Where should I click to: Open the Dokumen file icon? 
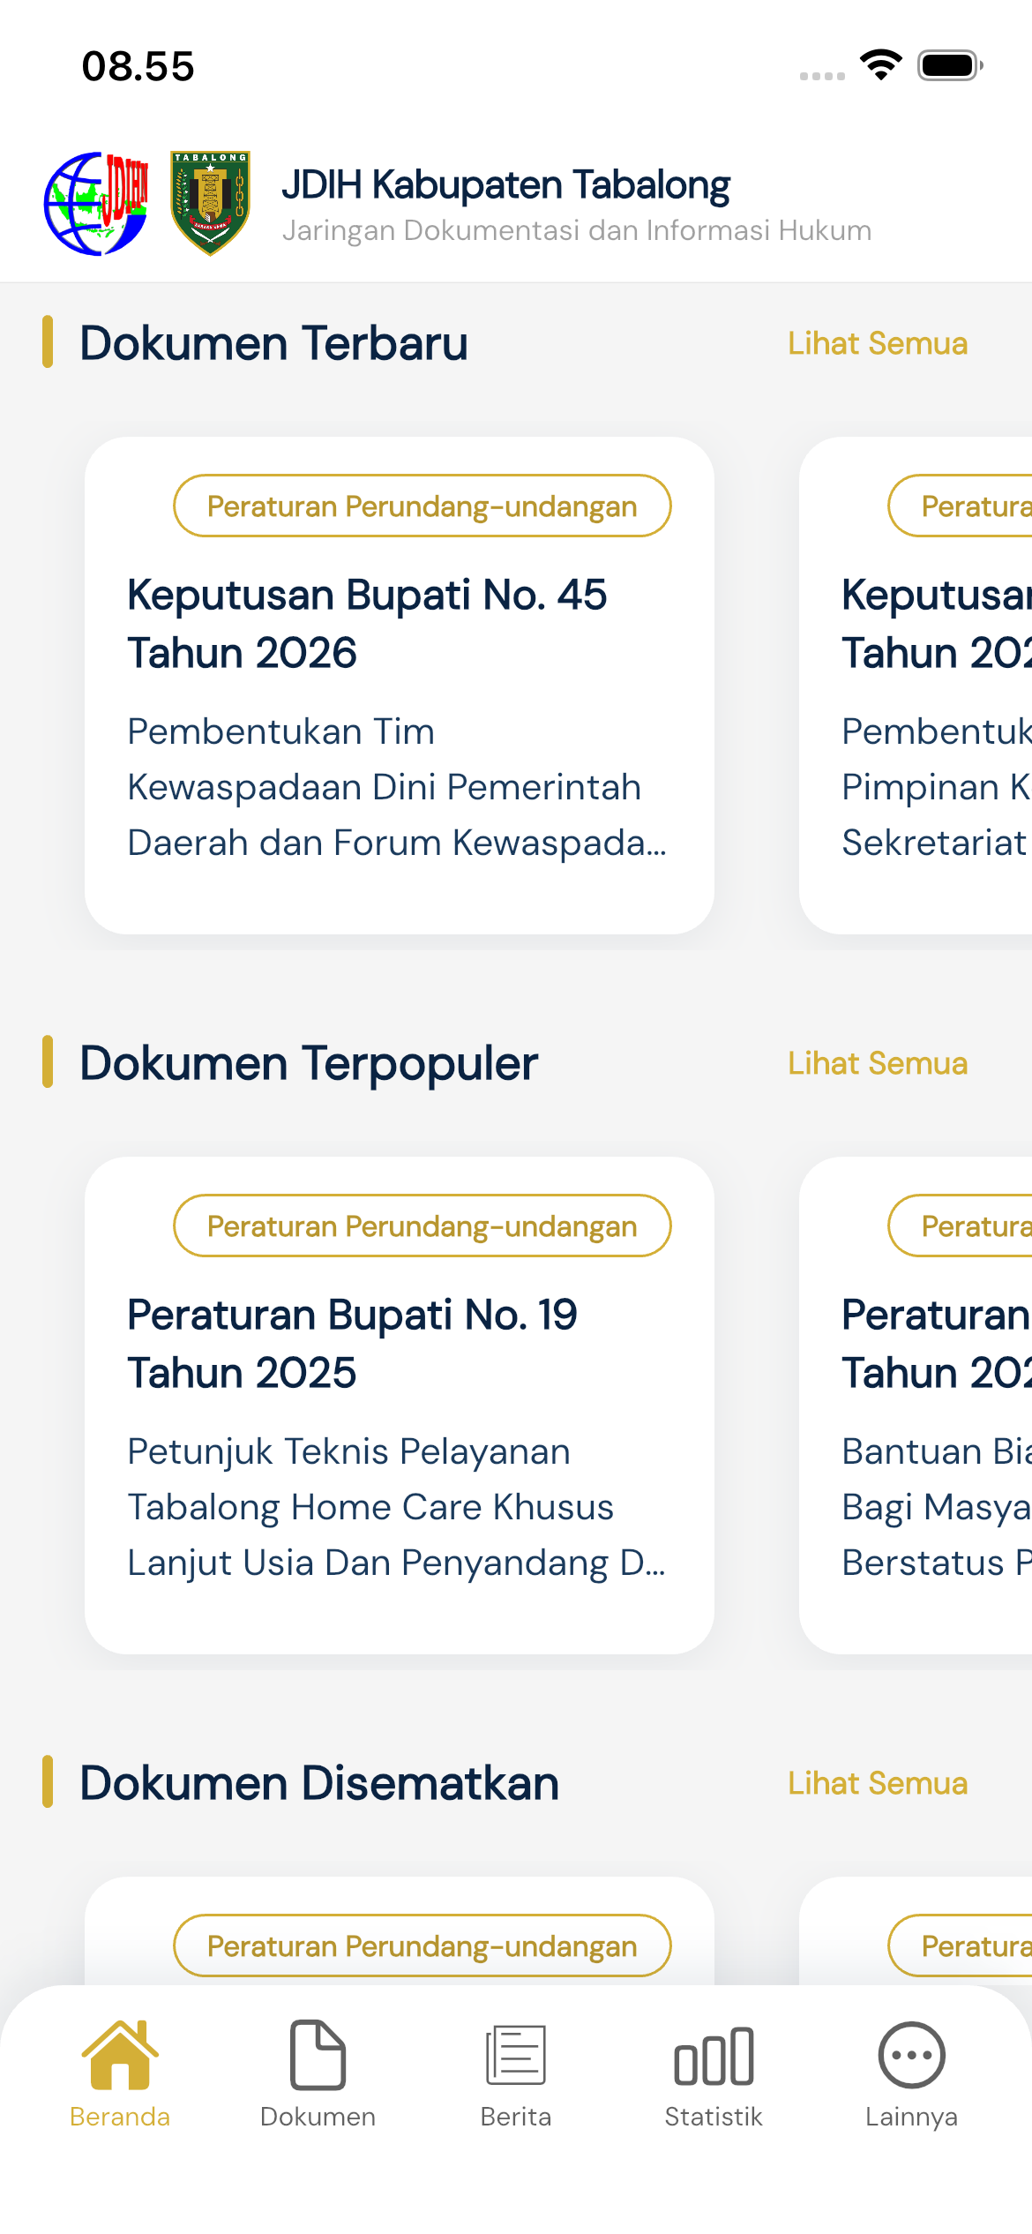click(318, 2054)
